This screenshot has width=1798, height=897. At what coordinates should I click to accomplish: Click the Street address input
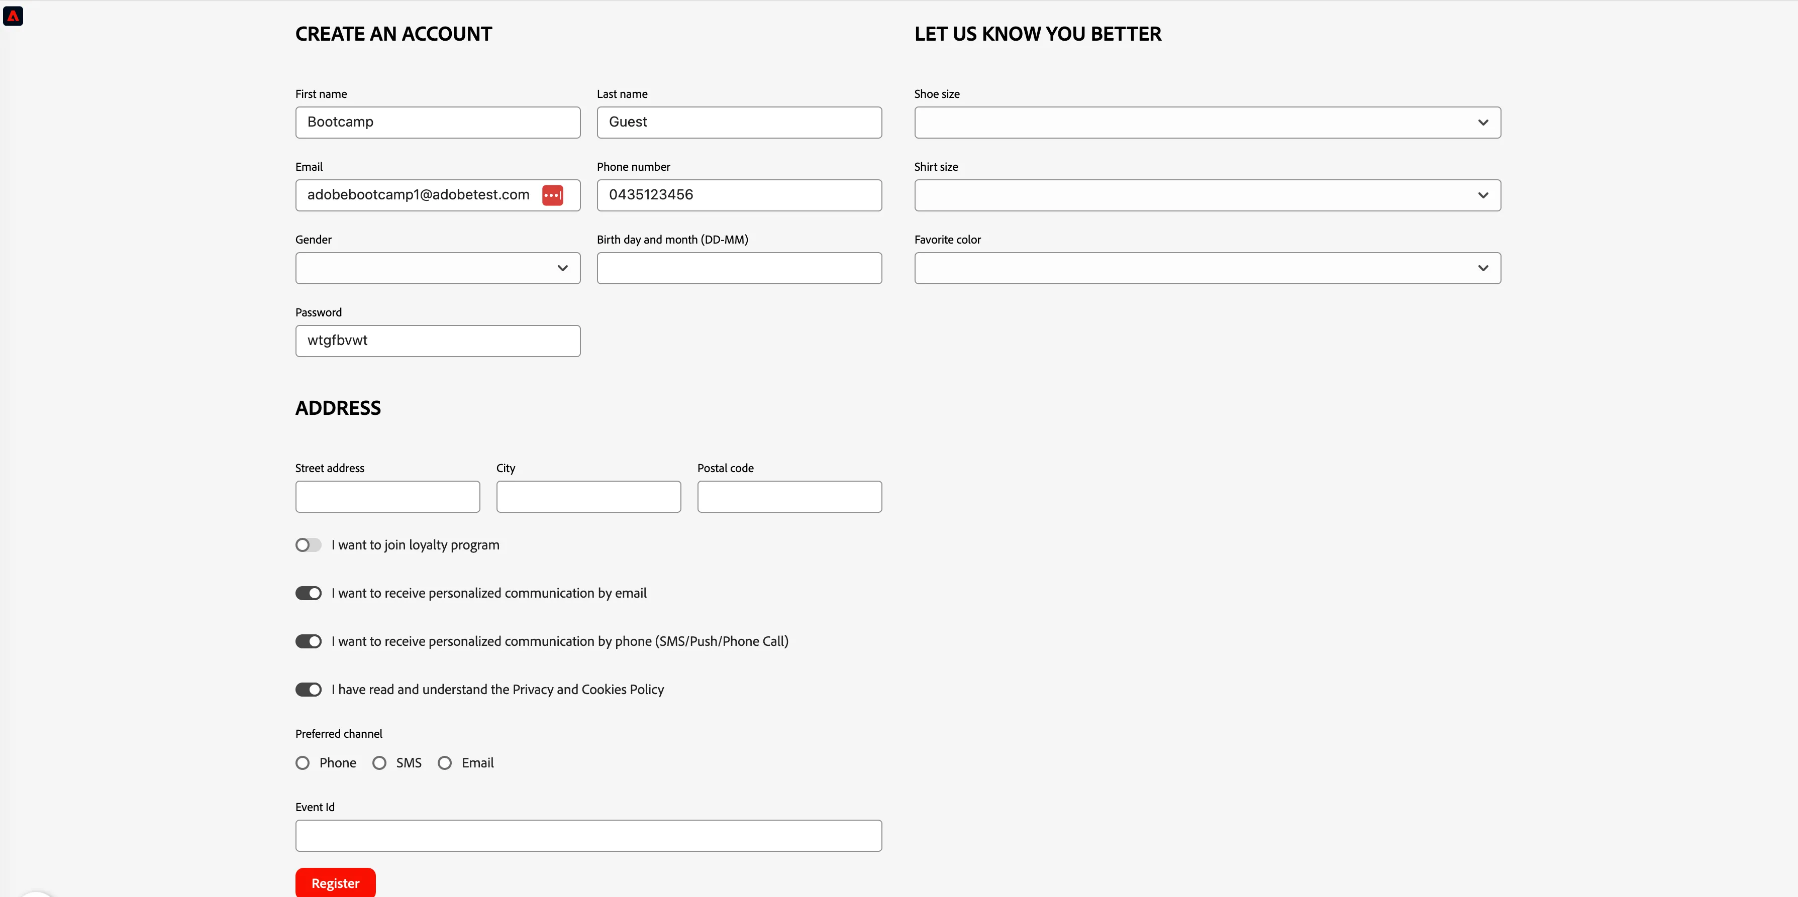coord(387,497)
